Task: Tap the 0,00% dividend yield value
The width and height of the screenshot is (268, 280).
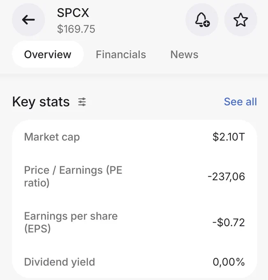Action: pyautogui.click(x=229, y=262)
